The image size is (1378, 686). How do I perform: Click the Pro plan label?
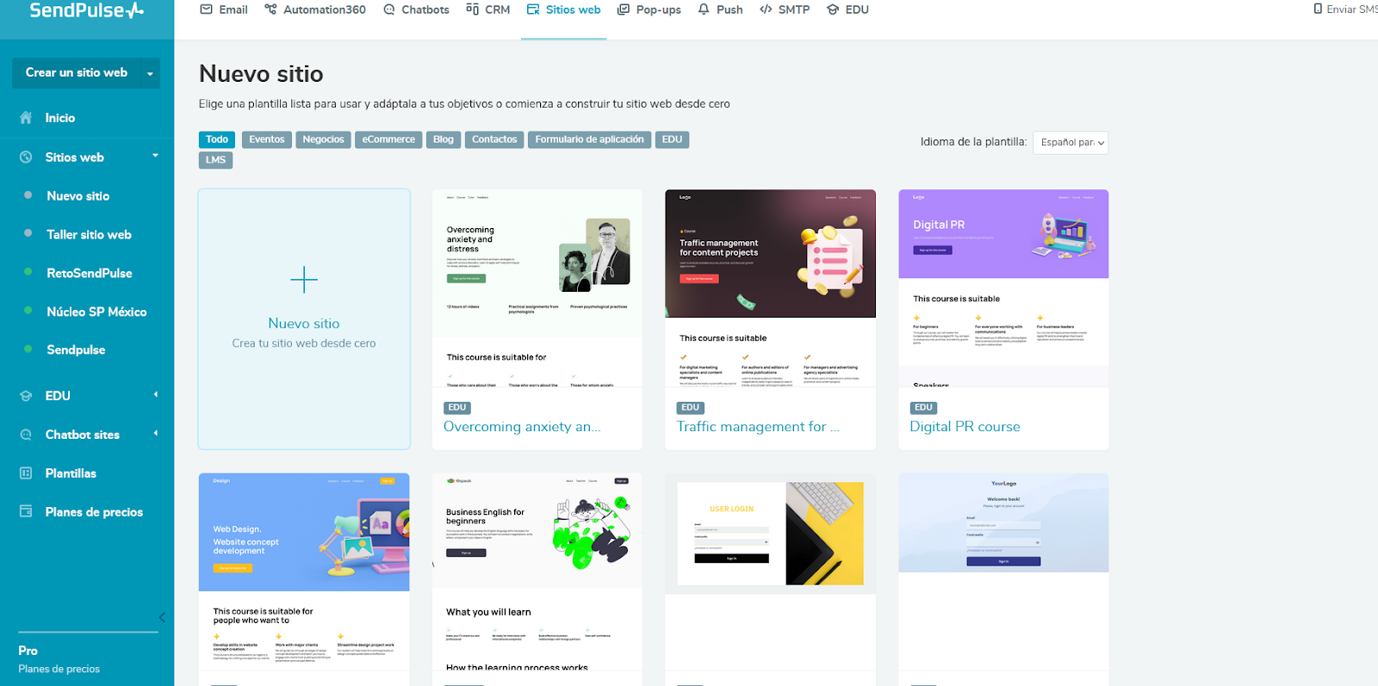coord(28,651)
